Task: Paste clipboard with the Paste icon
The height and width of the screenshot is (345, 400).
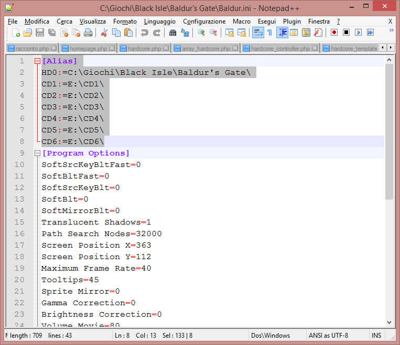Action: [128, 32]
